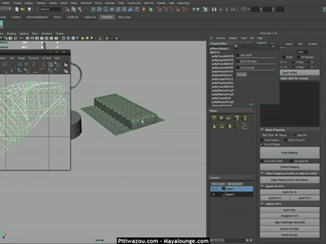Click the question mark selection mask icon
This screenshot has width=326, height=244.
tap(137, 9)
